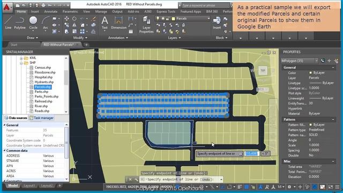Open the Insert ribbon tab
The height and width of the screenshot is (193, 343).
[x=35, y=11]
